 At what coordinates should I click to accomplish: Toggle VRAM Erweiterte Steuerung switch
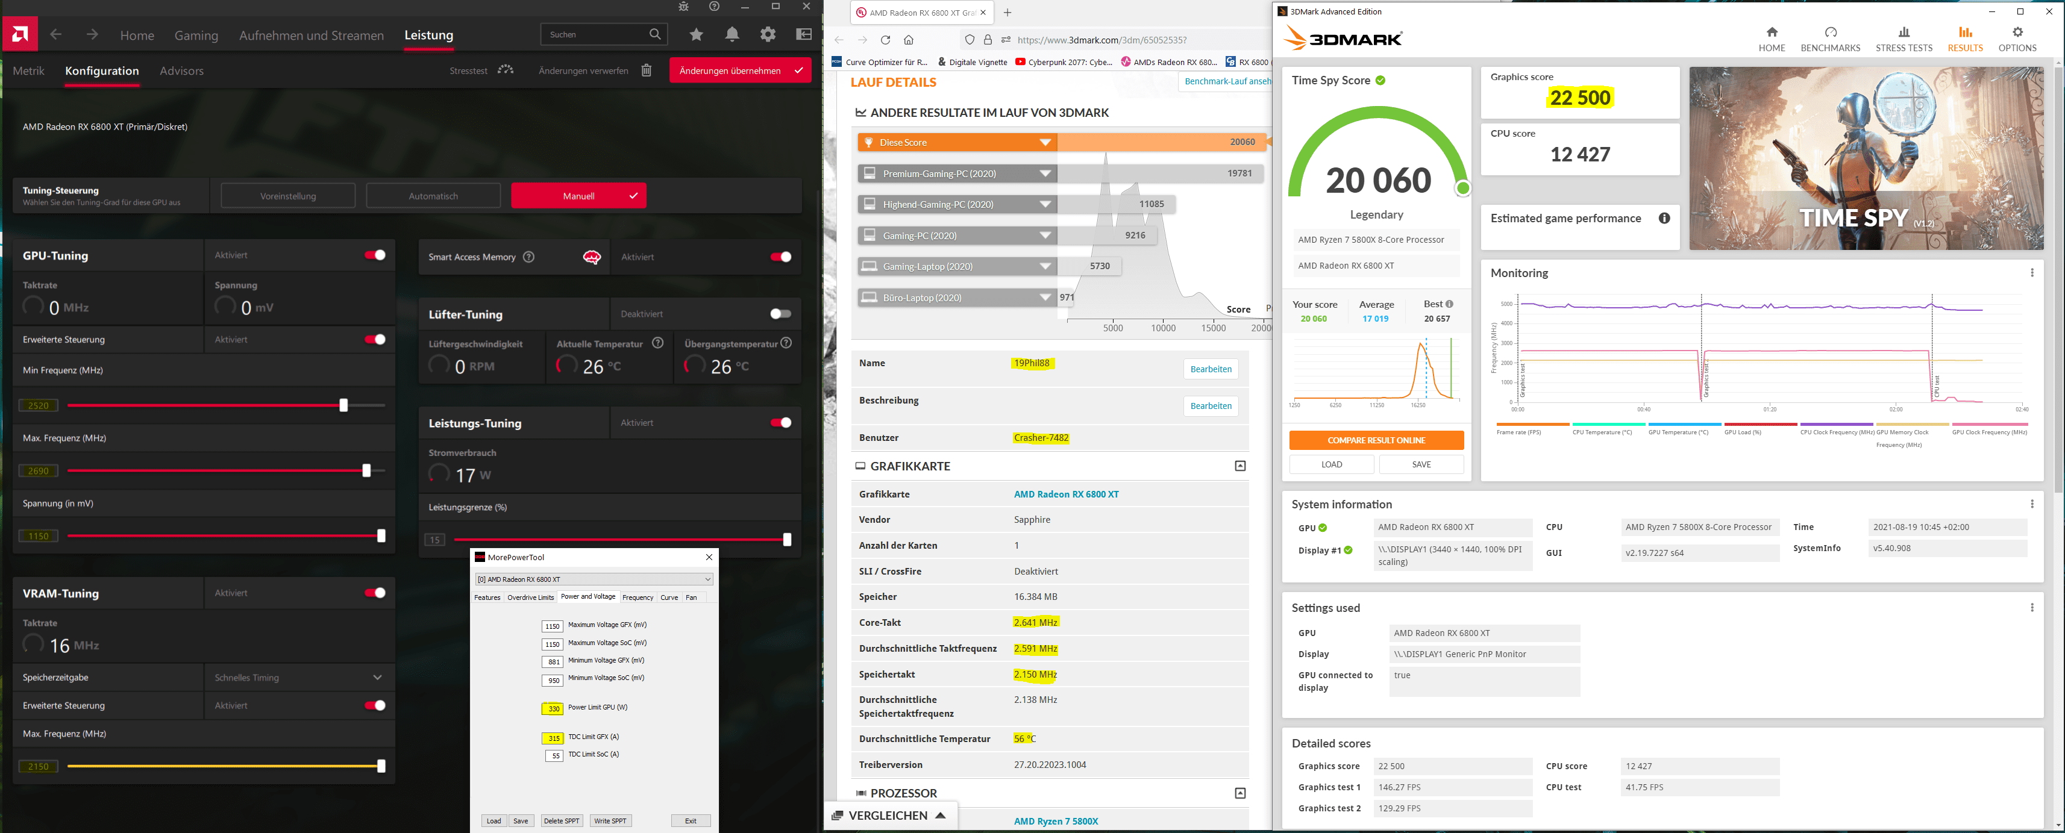[x=375, y=706]
